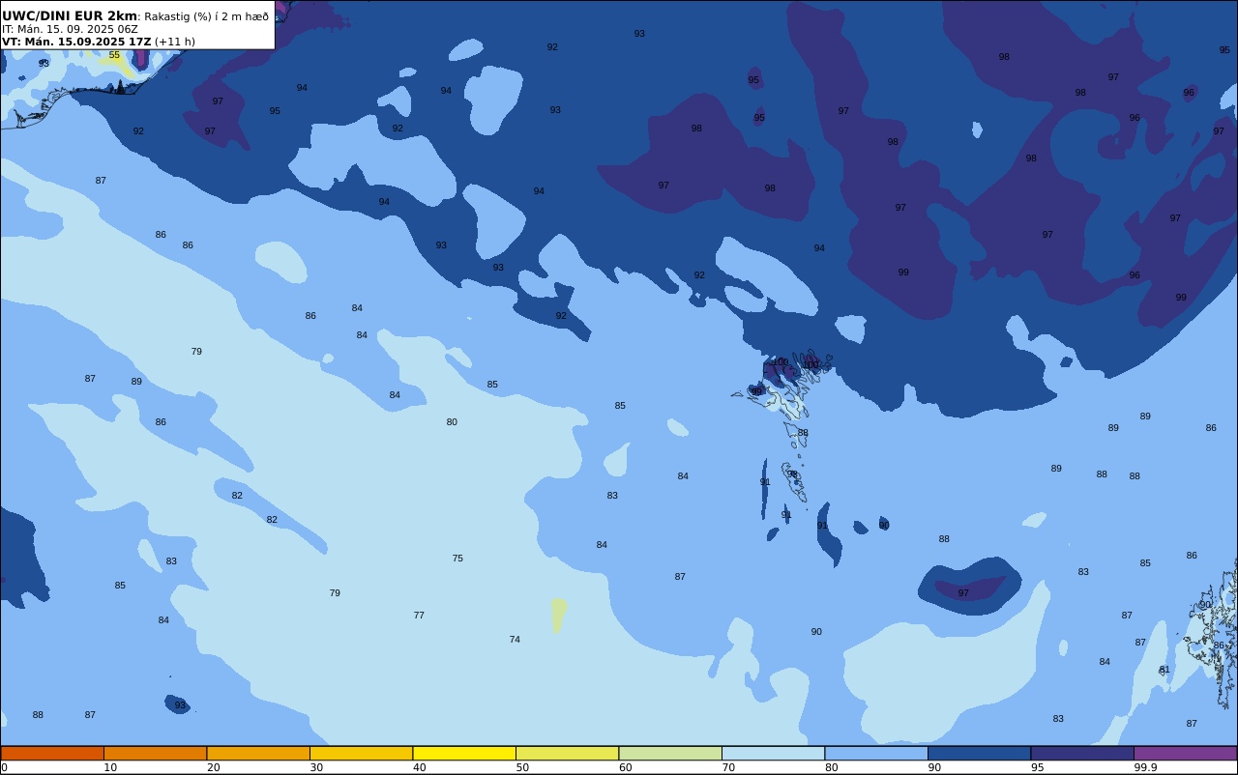The width and height of the screenshot is (1238, 775).
Task: Click the bright yellow 40–50 legend swatch
Action: tap(464, 753)
